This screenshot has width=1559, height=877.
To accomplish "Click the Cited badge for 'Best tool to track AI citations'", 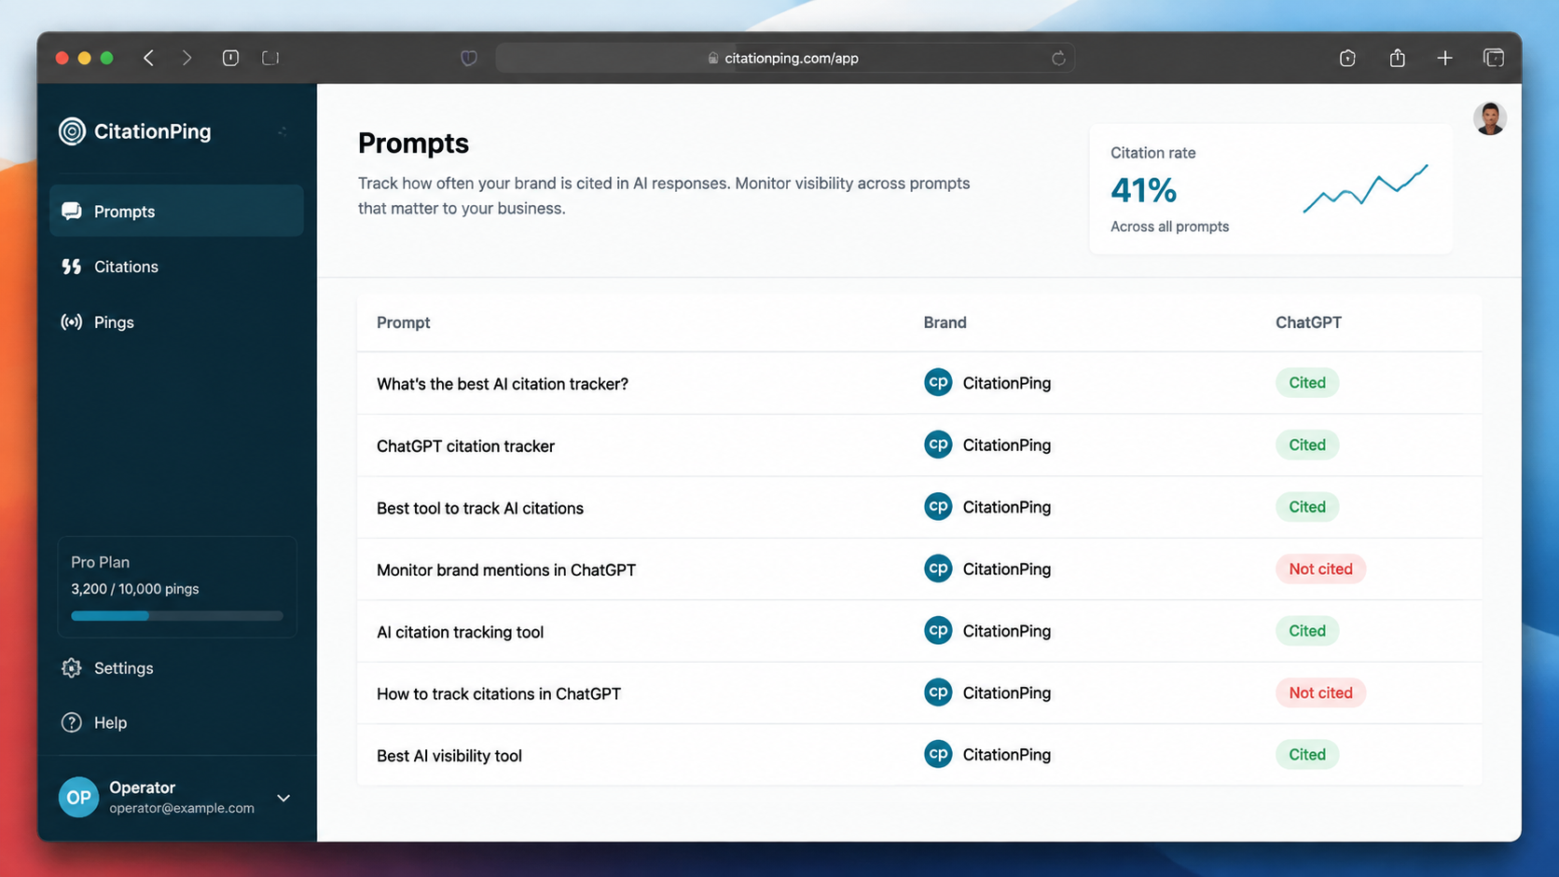I will pyautogui.click(x=1307, y=506).
